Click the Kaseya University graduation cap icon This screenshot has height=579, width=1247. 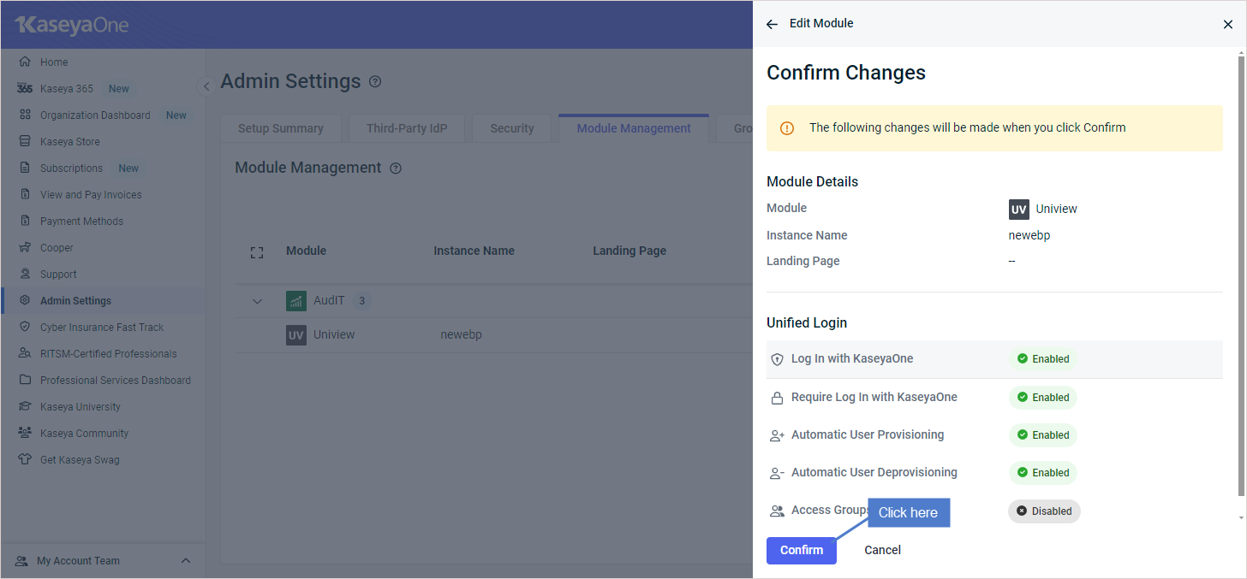pyautogui.click(x=25, y=406)
